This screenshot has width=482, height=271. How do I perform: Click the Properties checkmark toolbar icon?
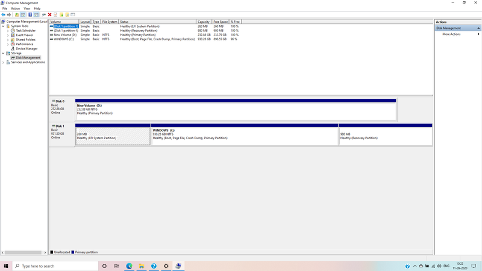[x=55, y=14]
